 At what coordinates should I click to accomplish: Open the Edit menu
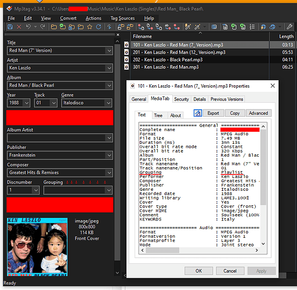pyautogui.click(x=28, y=19)
